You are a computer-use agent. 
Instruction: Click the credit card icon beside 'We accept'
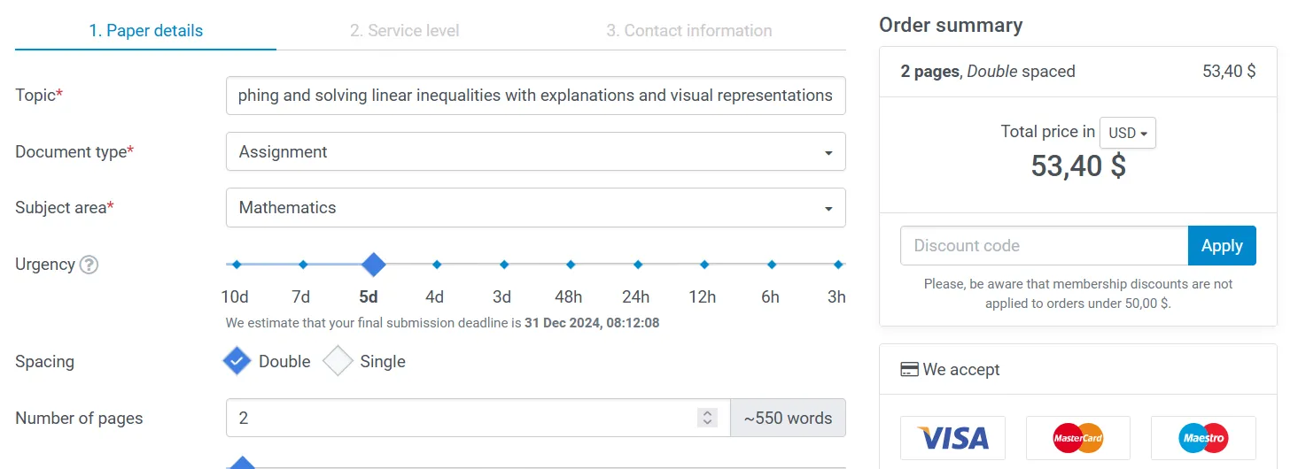pyautogui.click(x=909, y=370)
